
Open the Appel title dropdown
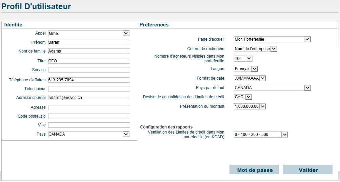coord(89,33)
